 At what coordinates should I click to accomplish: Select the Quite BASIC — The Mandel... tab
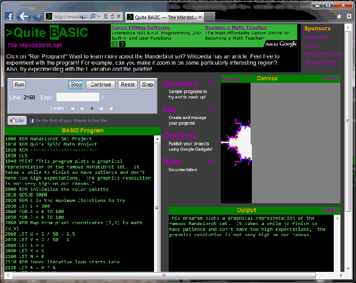164,17
